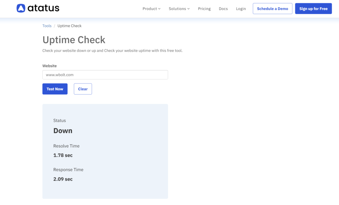This screenshot has height=205, width=339.
Task: Run the check with Test Now
Action: 55,89
